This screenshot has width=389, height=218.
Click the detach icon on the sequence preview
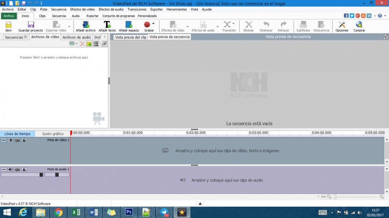pos(385,37)
